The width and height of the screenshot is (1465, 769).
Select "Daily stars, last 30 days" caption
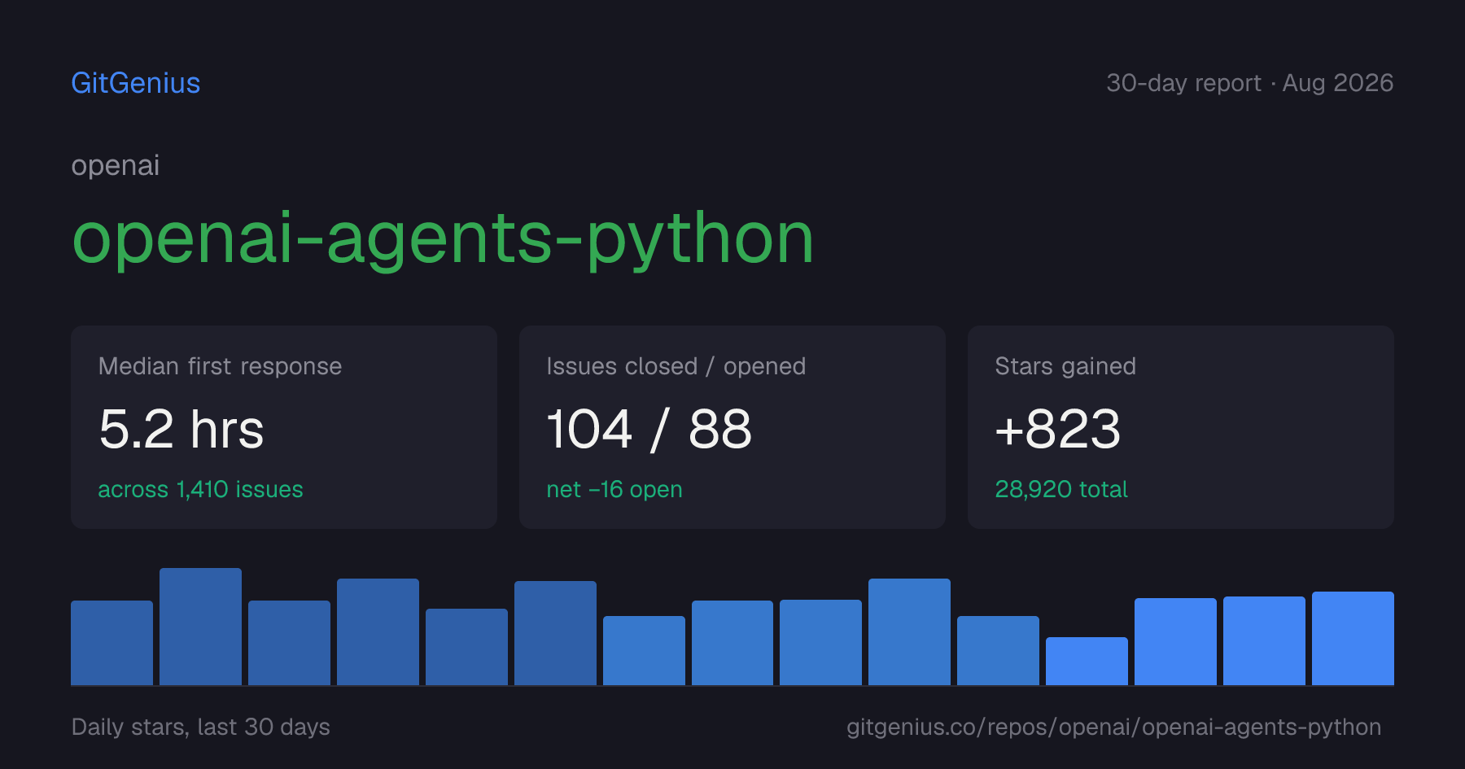201,727
